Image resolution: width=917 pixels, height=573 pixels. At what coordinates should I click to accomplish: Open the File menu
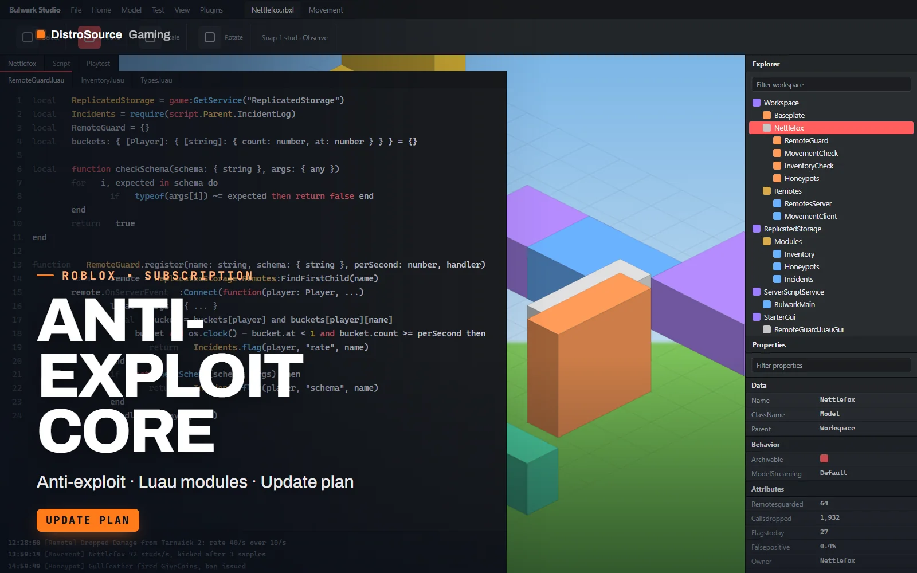pyautogui.click(x=76, y=10)
